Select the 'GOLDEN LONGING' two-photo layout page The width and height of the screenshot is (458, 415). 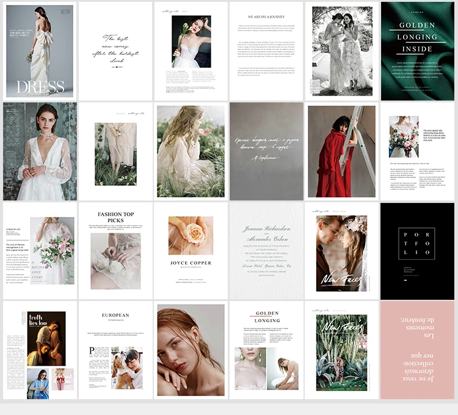(266, 350)
